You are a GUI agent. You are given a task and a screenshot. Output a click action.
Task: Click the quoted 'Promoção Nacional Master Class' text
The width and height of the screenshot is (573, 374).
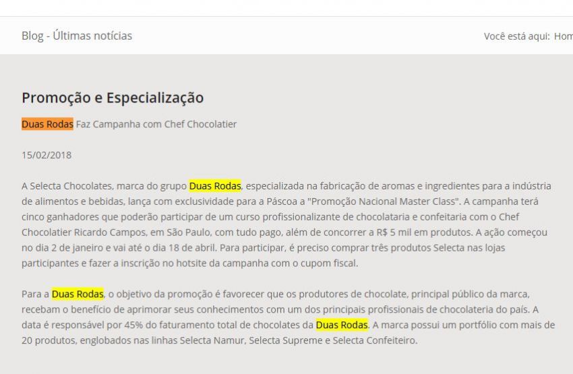(x=384, y=201)
